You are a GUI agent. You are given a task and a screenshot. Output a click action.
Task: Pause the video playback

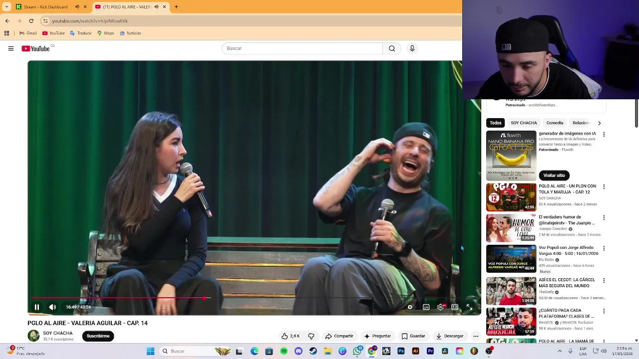[37, 307]
